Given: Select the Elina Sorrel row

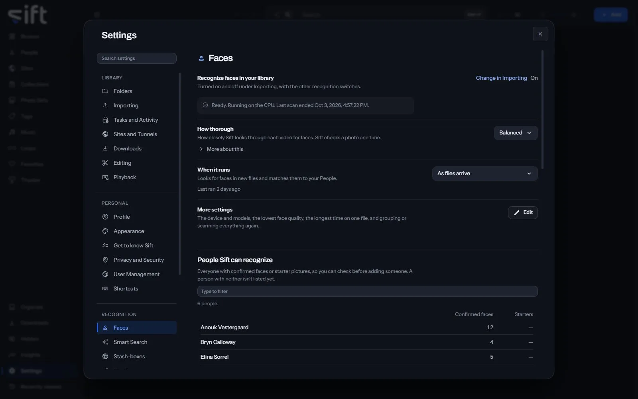Looking at the screenshot, I should (366, 357).
